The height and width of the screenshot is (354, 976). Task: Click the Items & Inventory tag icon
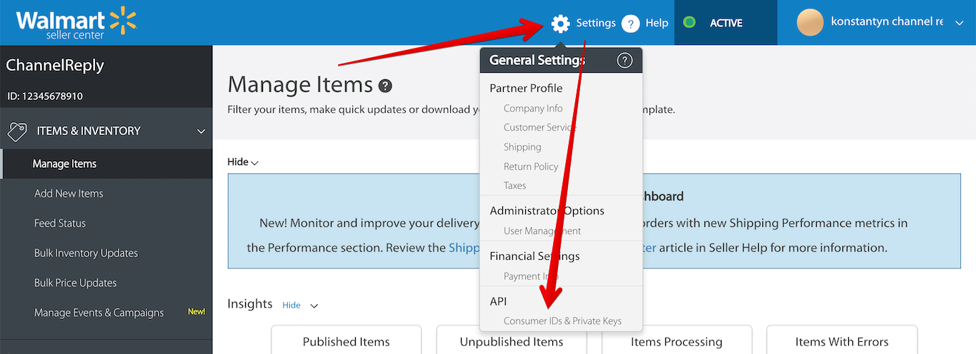click(x=17, y=131)
